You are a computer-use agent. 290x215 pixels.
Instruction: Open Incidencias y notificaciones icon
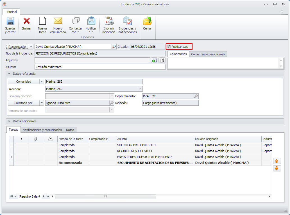click(x=127, y=21)
